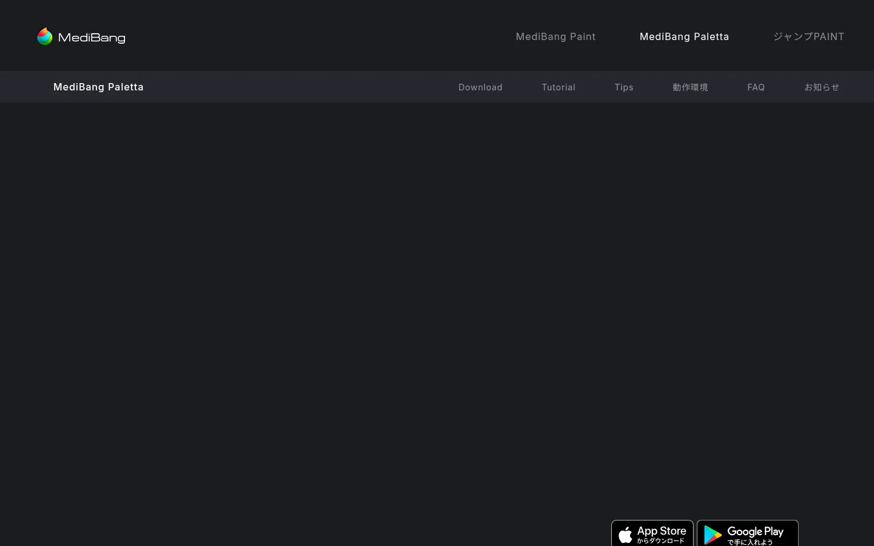Screen dimensions: 874x546
Task: Open the 動作環境 page
Action: pyautogui.click(x=690, y=87)
